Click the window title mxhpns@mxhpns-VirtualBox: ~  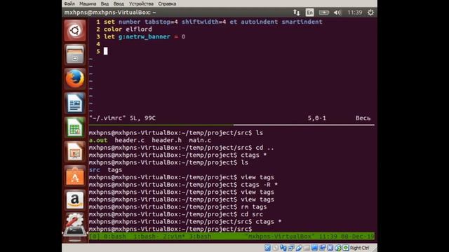point(110,13)
